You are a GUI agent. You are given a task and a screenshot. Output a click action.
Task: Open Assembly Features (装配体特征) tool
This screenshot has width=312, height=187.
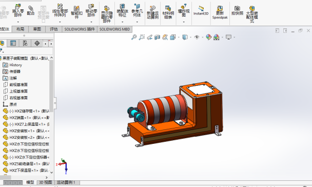coord(122,11)
